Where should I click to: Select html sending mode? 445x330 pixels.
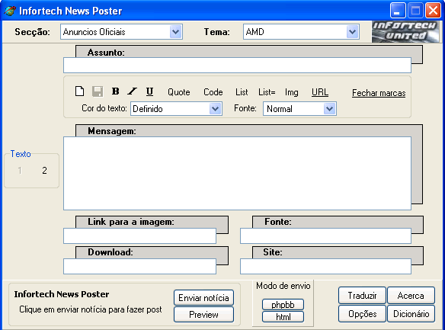[283, 317]
